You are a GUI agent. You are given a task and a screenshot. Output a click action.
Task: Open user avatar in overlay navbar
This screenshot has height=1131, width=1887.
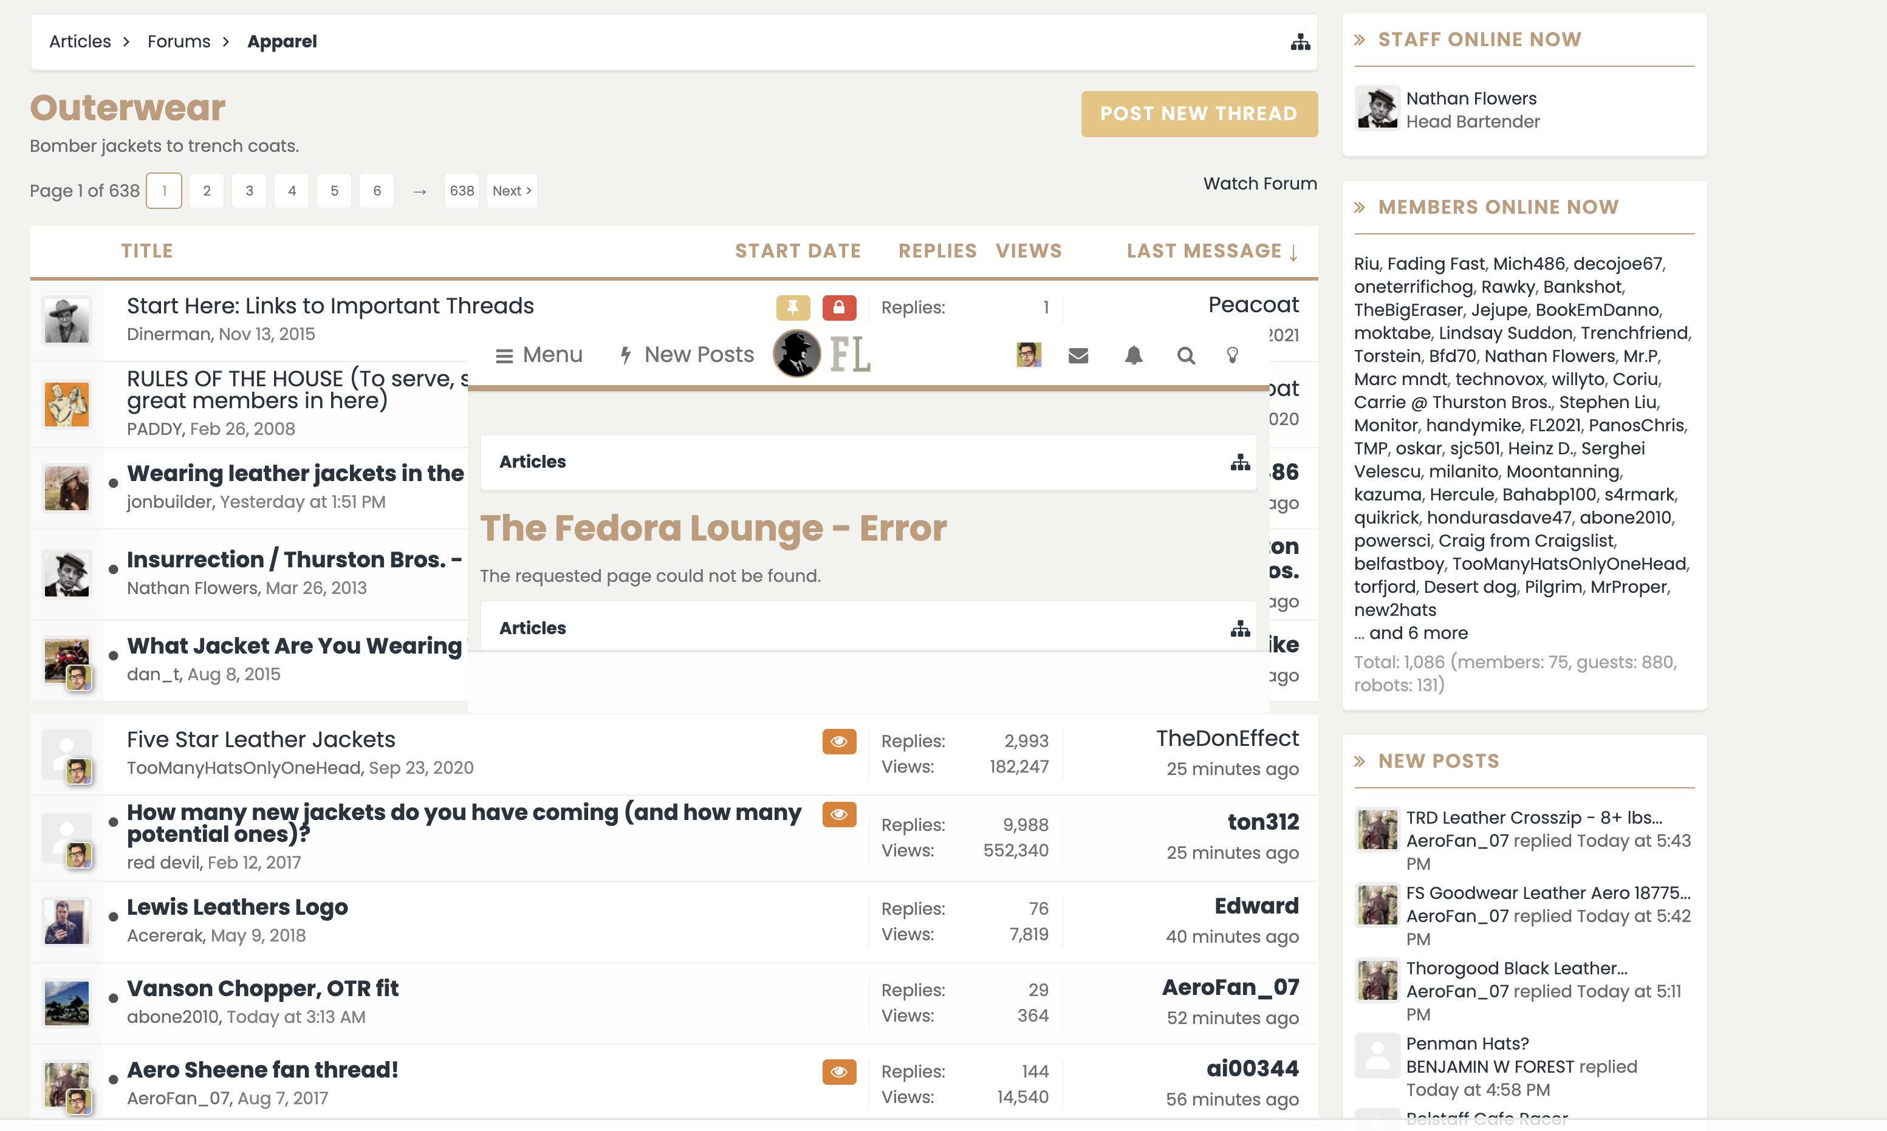coord(1028,355)
